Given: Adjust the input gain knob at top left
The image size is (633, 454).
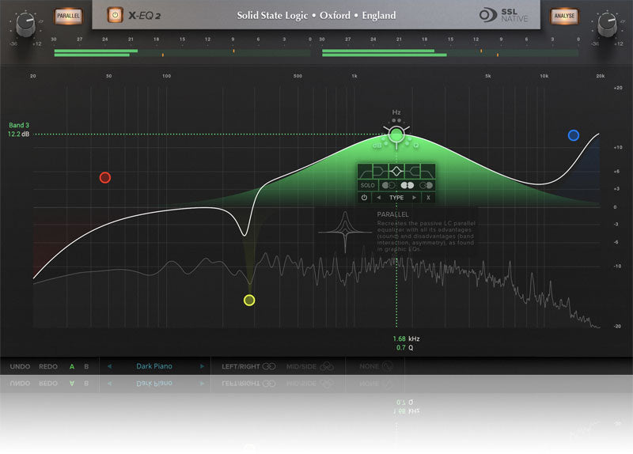Looking at the screenshot, I should point(25,25).
